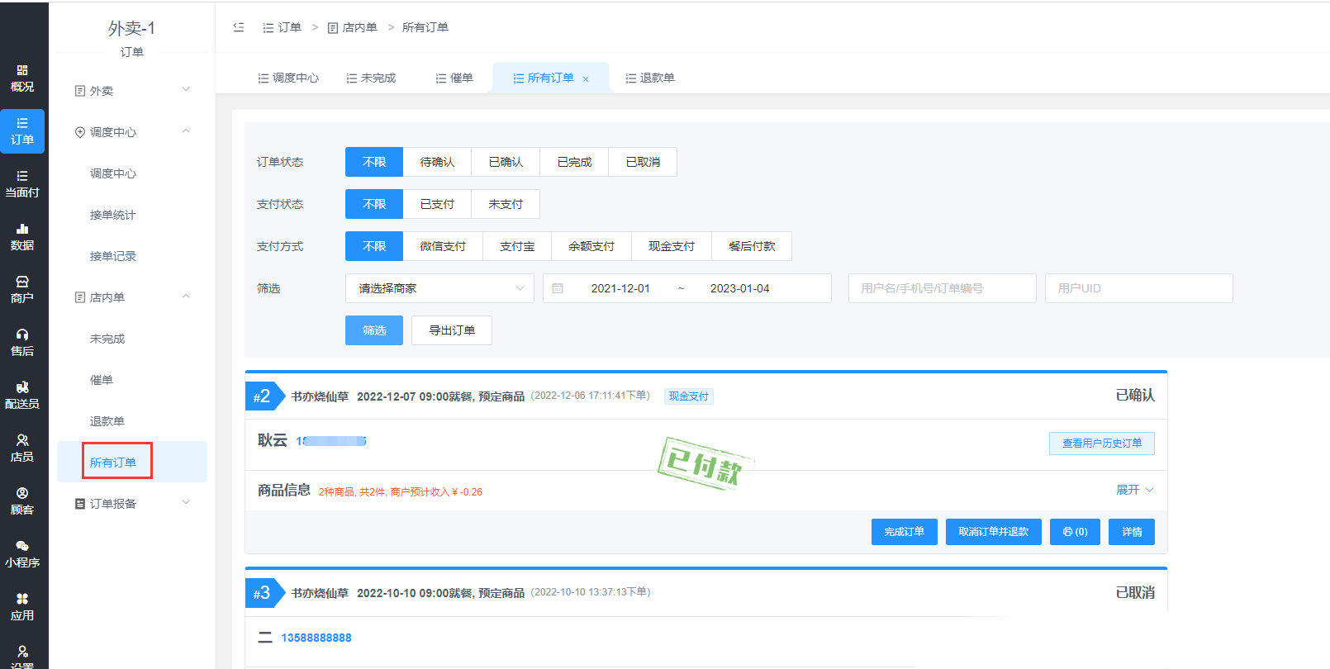
Task: Click 完成订单 for order #2
Action: (x=905, y=532)
